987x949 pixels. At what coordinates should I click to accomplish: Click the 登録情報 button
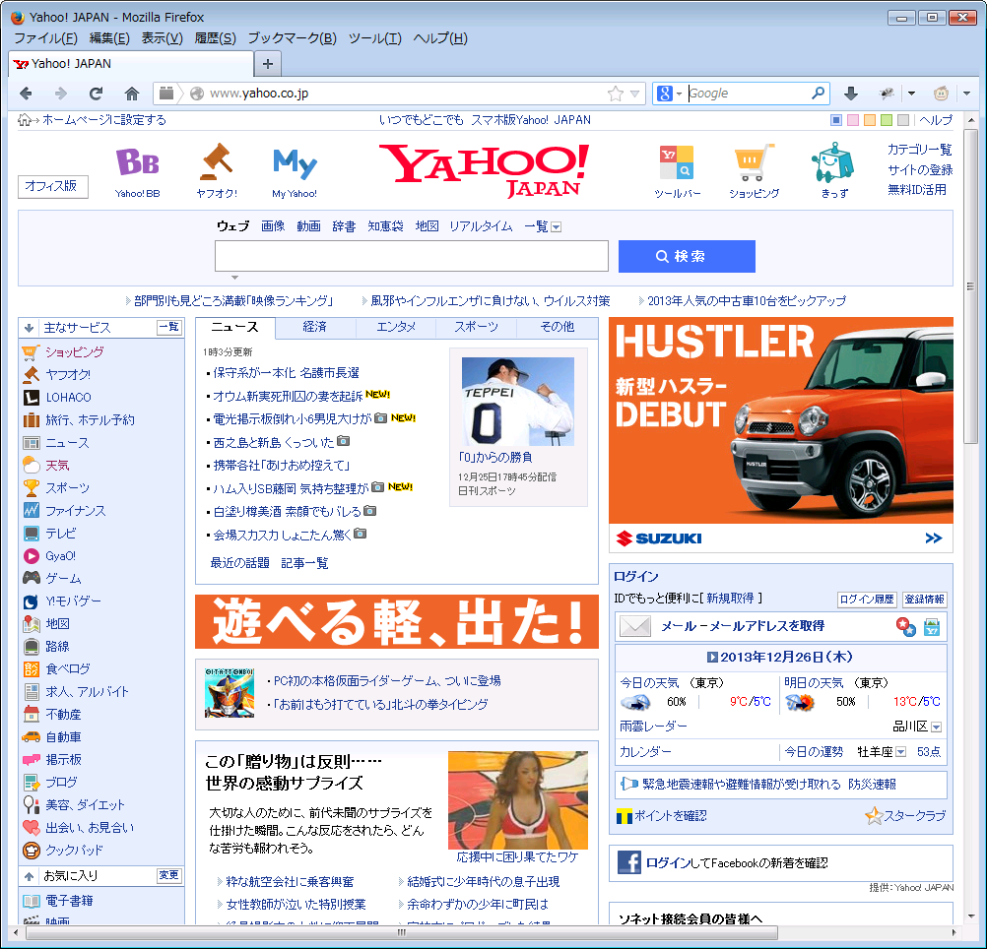pos(924,600)
